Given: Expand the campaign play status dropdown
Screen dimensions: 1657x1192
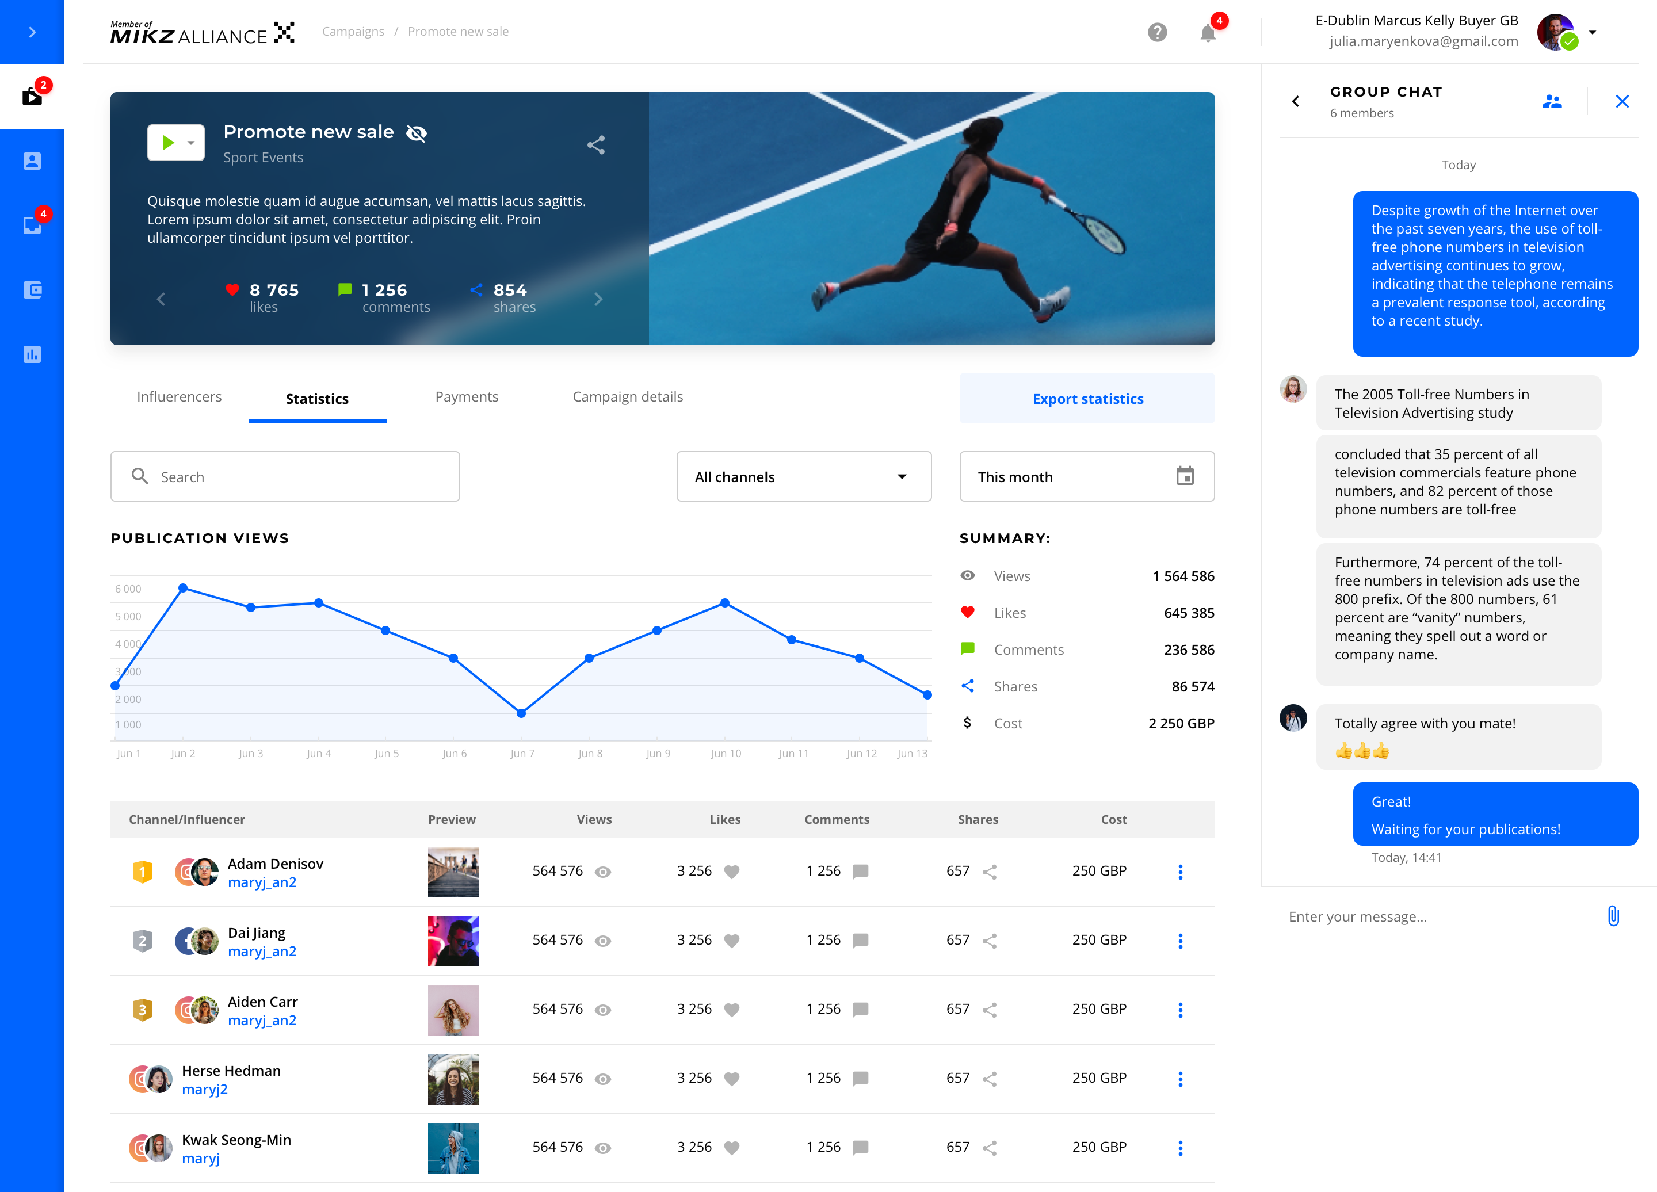Looking at the screenshot, I should pyautogui.click(x=190, y=143).
